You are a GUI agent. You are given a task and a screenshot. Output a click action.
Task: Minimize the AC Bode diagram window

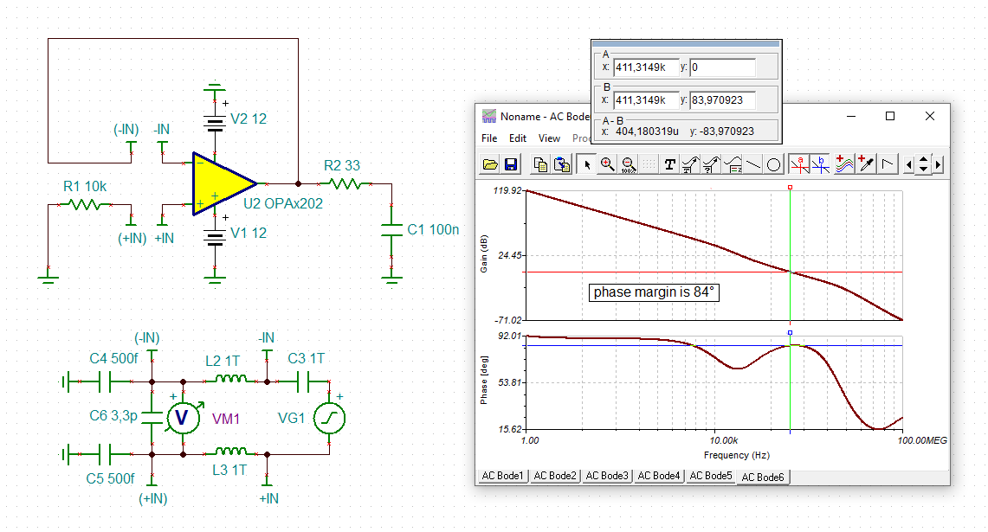[850, 116]
